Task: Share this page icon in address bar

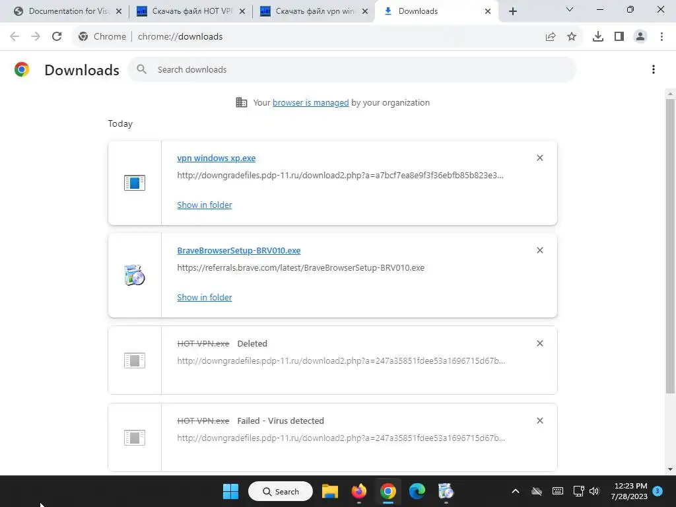Action: 551,37
